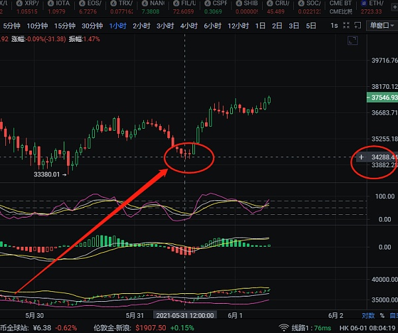
Task: Select the 5分钟 timeframe
Action: pos(11,26)
